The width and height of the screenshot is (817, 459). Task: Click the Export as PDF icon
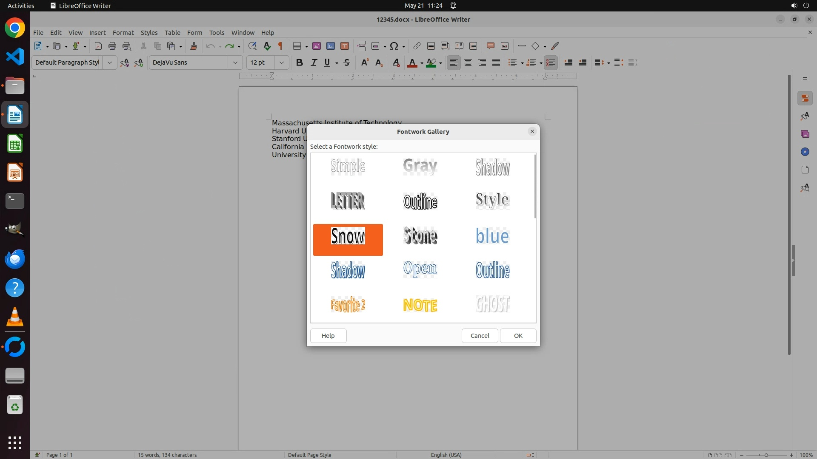98,46
